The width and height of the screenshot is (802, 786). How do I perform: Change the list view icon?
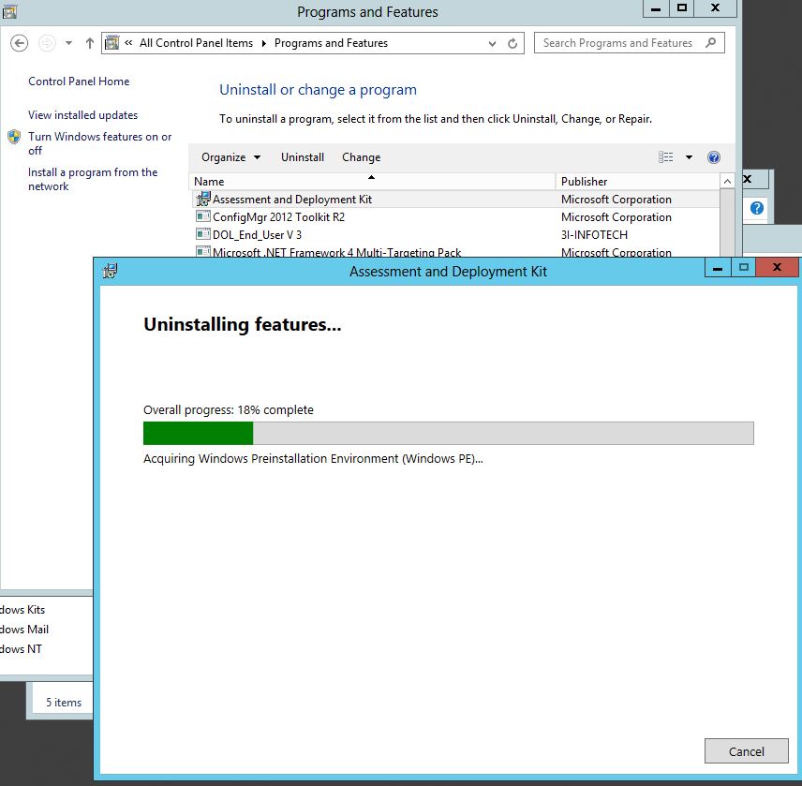(665, 157)
